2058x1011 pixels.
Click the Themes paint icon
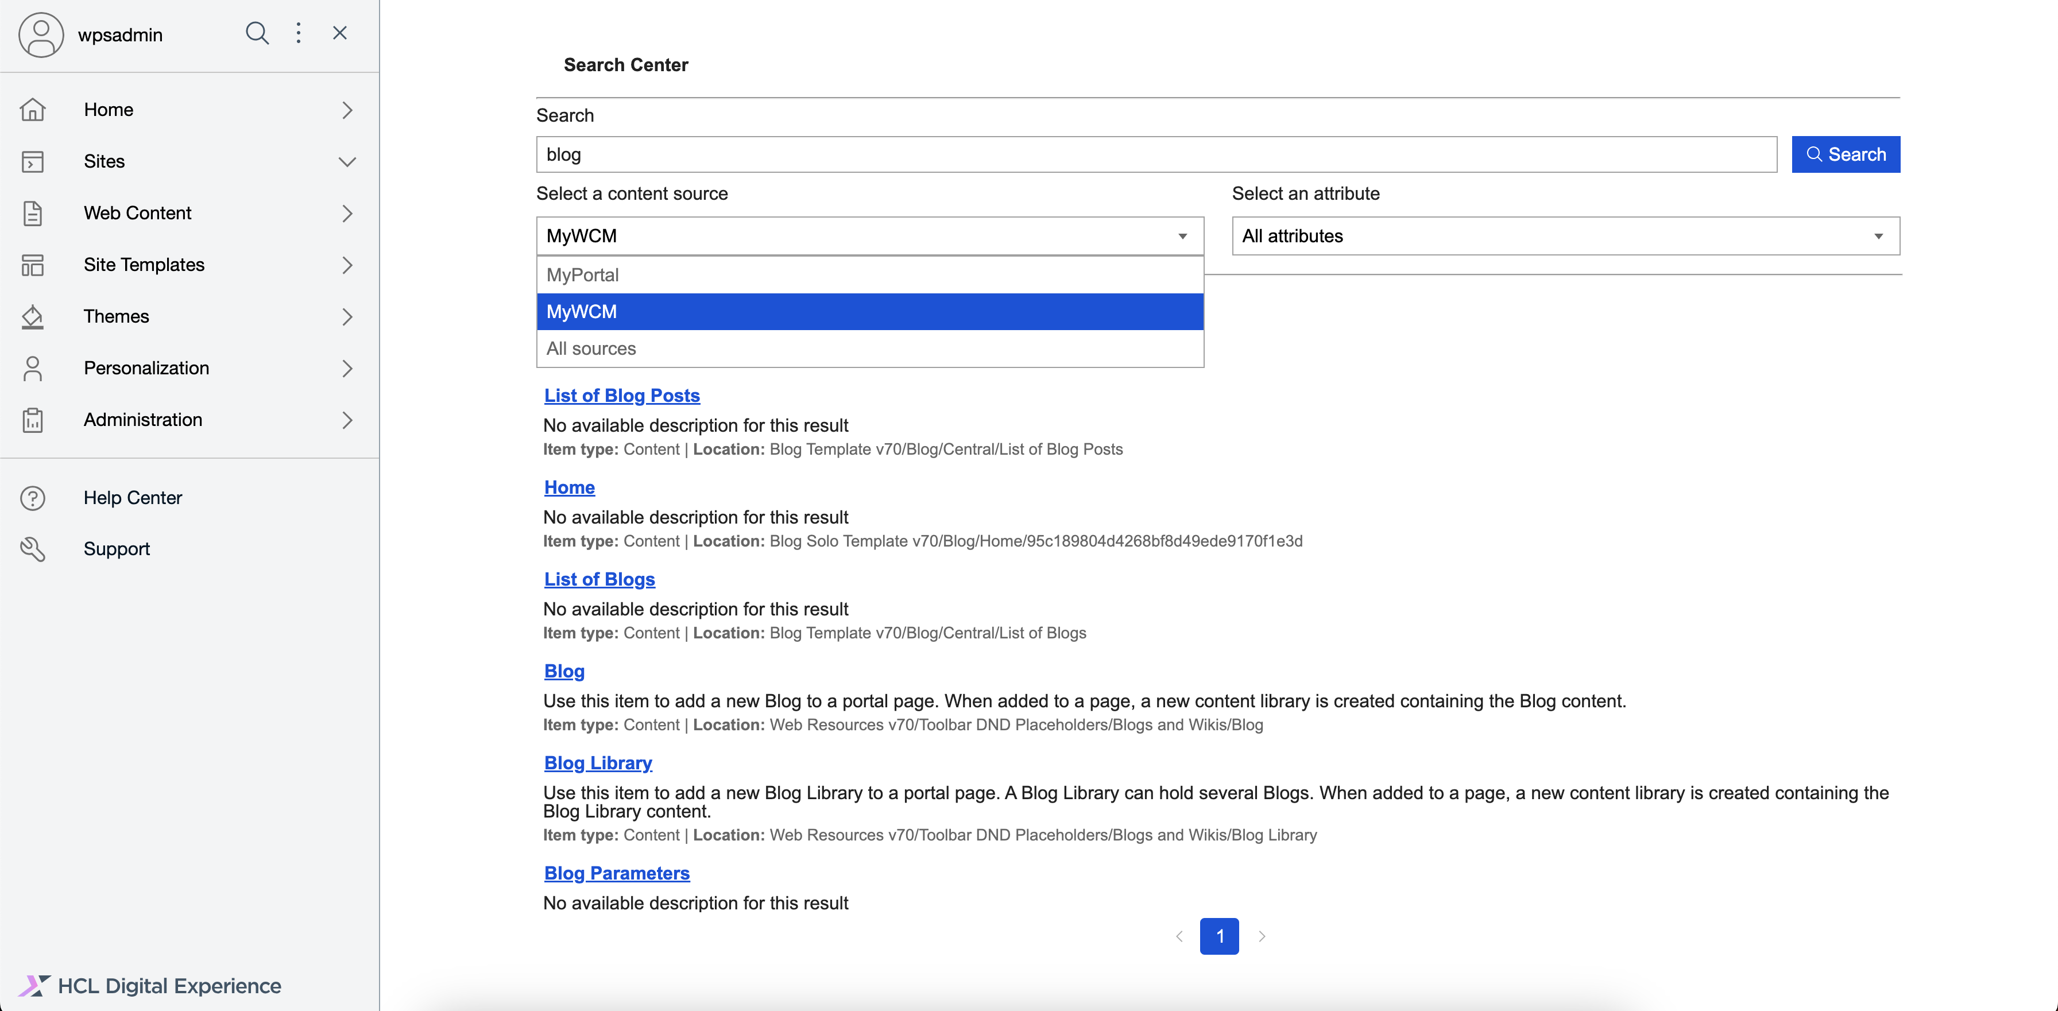(33, 316)
